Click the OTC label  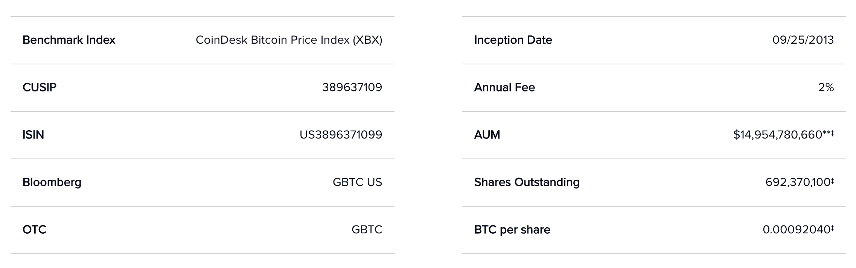(x=34, y=230)
